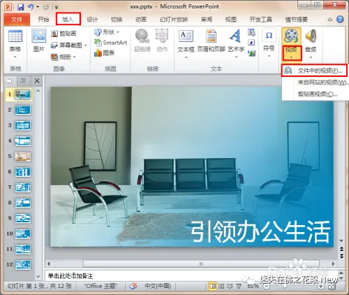
Task: Open PowerPoint Help question mark icon
Action: pyautogui.click(x=340, y=20)
